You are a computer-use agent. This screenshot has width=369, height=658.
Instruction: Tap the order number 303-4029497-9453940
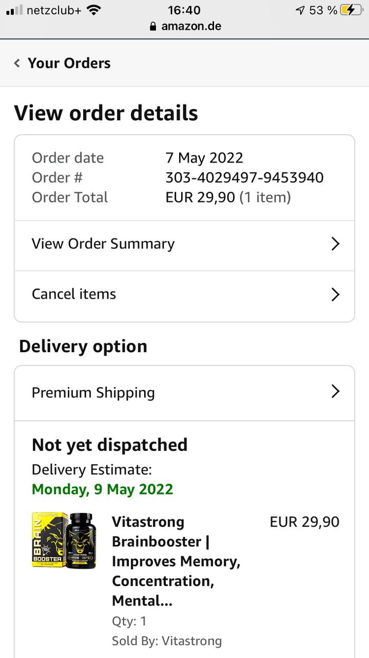click(244, 178)
